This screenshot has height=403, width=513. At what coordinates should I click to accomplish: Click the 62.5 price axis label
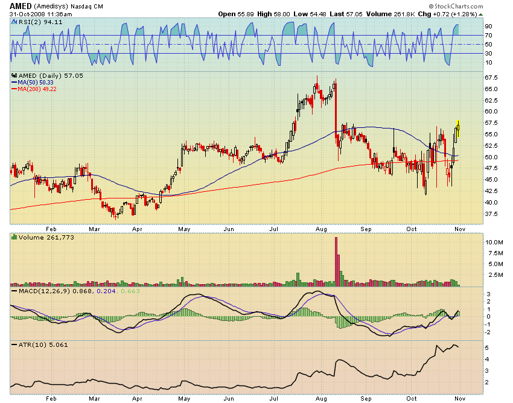pyautogui.click(x=491, y=100)
